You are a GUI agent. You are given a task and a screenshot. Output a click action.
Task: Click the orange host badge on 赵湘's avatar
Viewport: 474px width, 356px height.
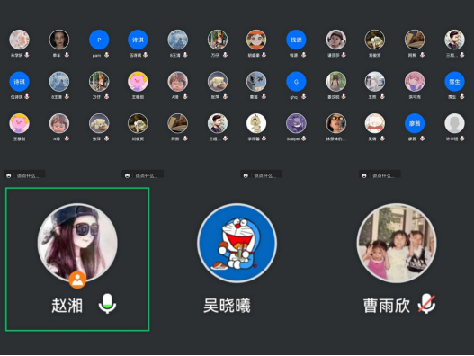(x=77, y=280)
